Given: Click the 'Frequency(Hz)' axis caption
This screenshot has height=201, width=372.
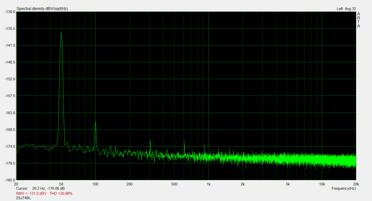Looking at the screenshot, I should point(344,188).
